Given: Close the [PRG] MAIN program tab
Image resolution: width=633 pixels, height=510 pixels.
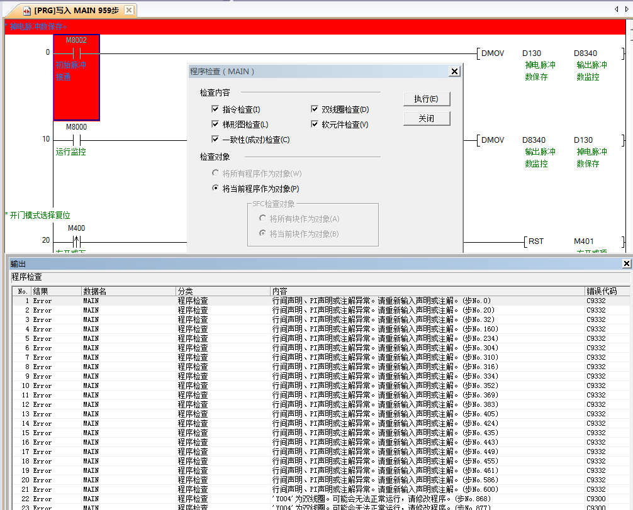Looking at the screenshot, I should (128, 11).
